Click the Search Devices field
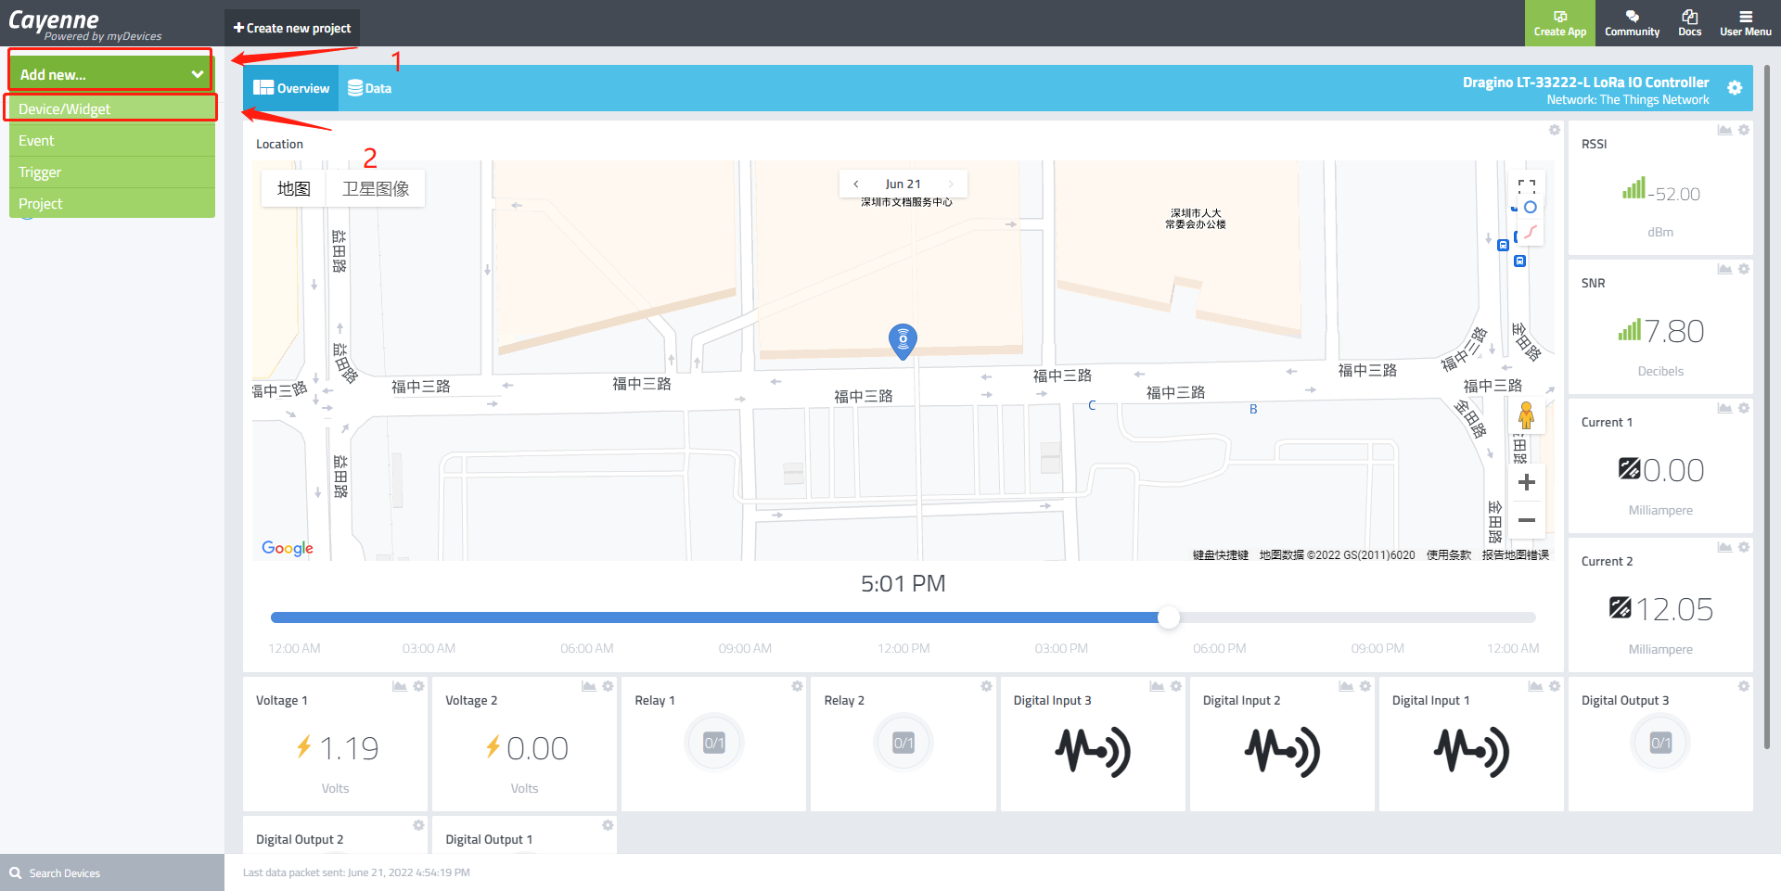The image size is (1781, 891). coord(111,872)
